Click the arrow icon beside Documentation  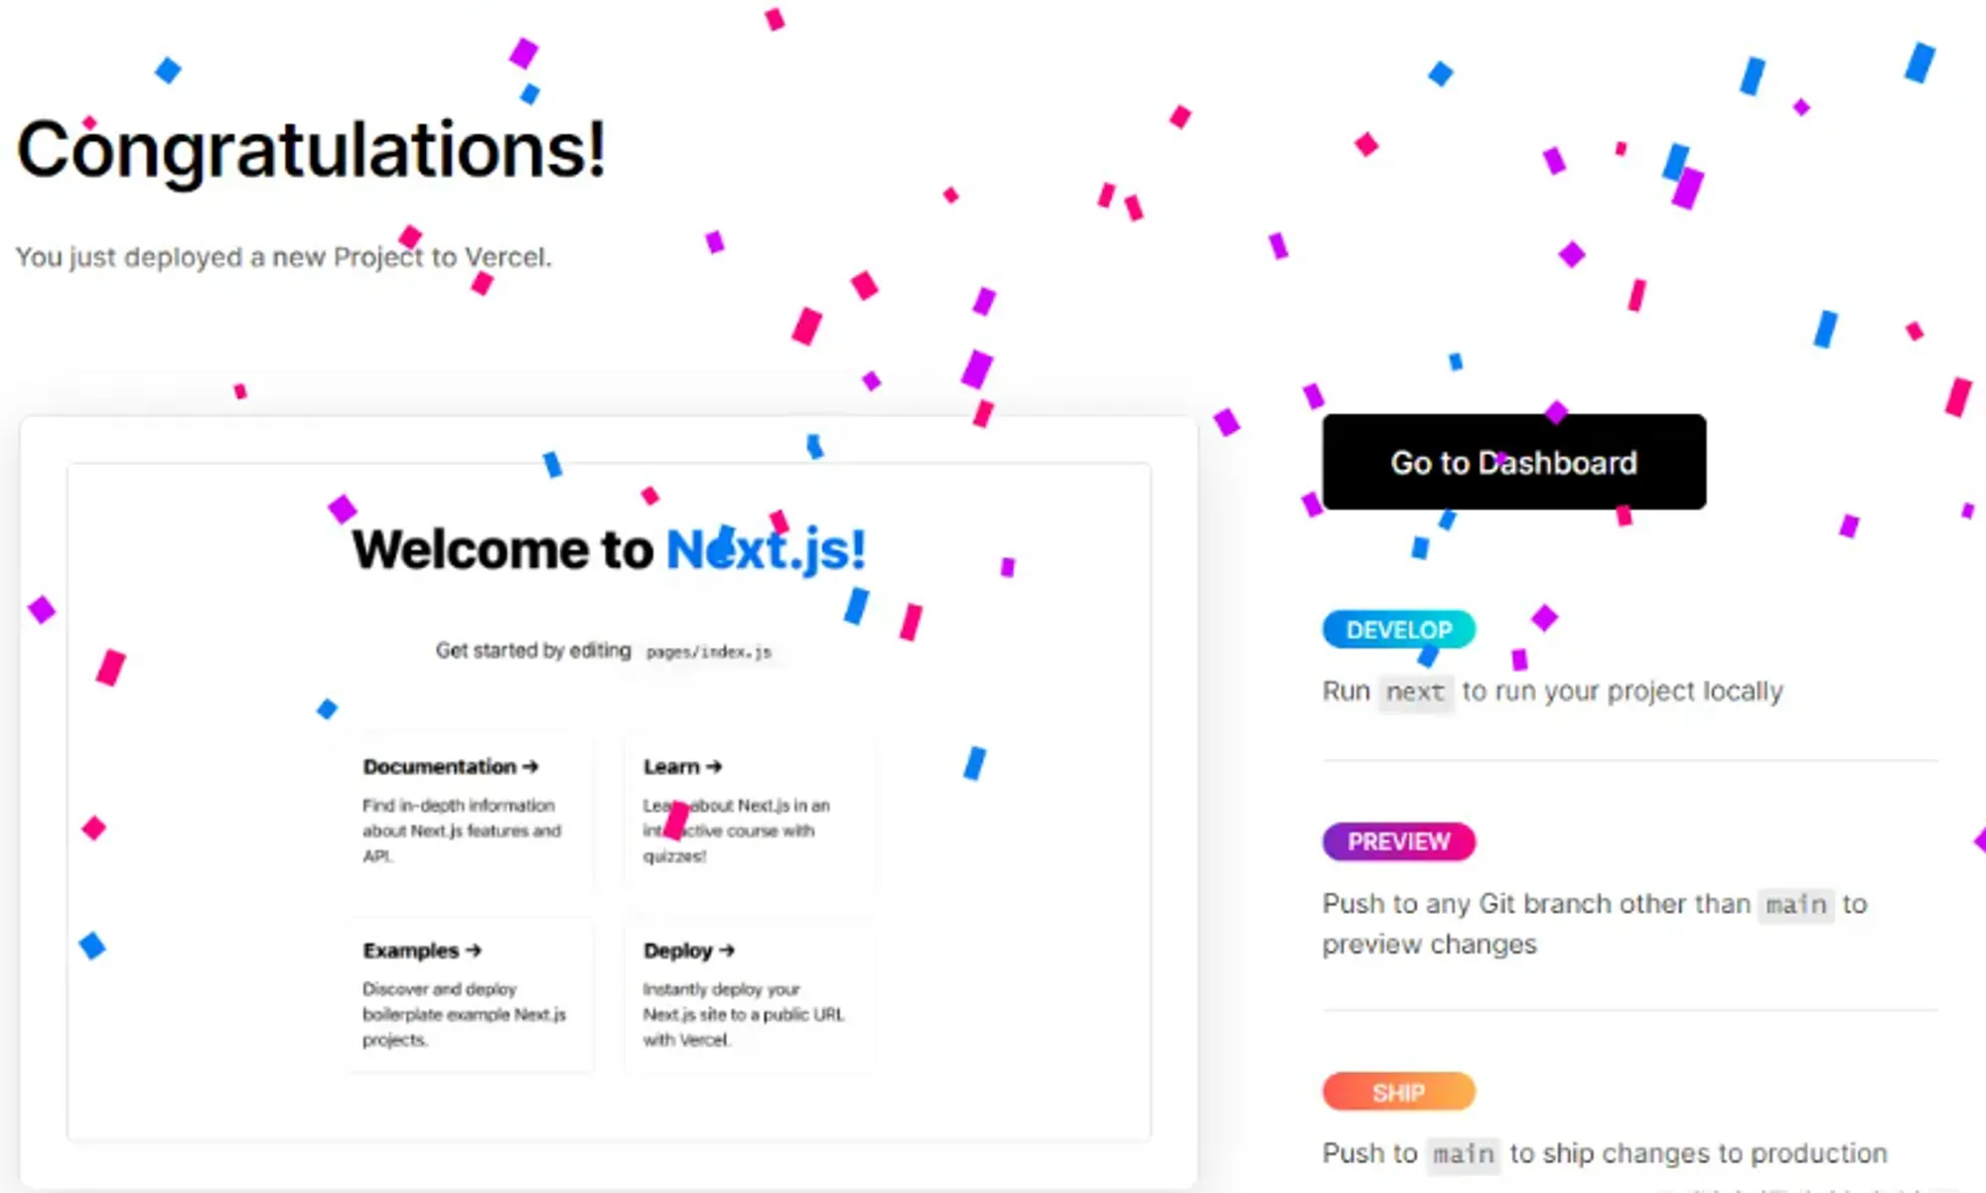click(530, 767)
